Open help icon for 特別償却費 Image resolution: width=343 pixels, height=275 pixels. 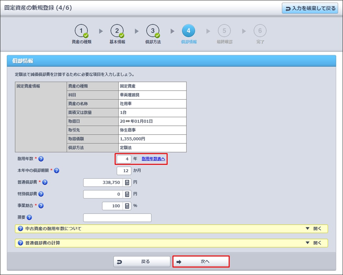tap(41, 194)
